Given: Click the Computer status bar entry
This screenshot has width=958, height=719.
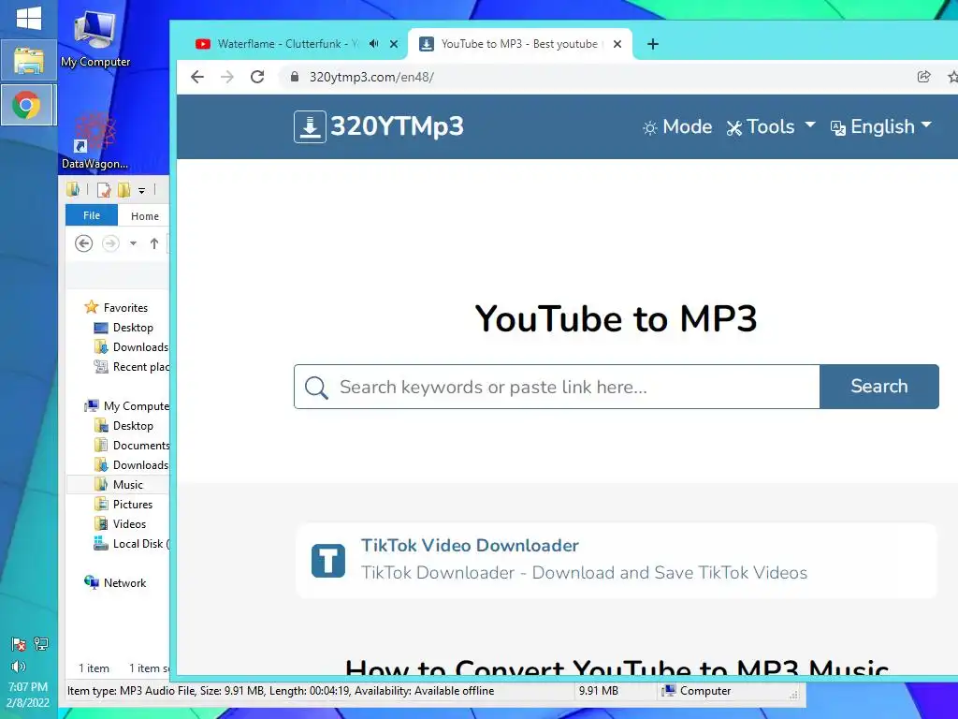Looking at the screenshot, I should (x=696, y=691).
